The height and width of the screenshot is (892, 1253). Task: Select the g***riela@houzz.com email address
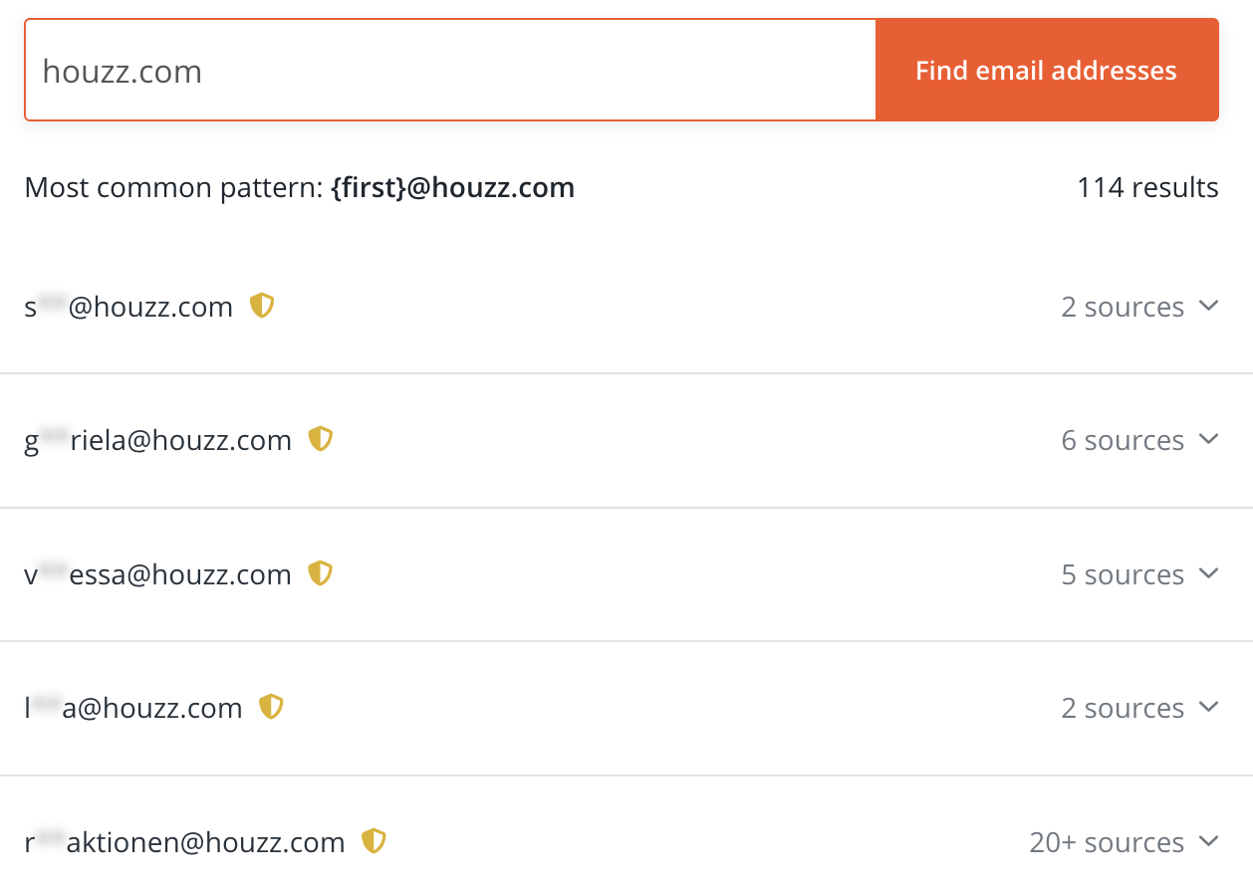157,440
